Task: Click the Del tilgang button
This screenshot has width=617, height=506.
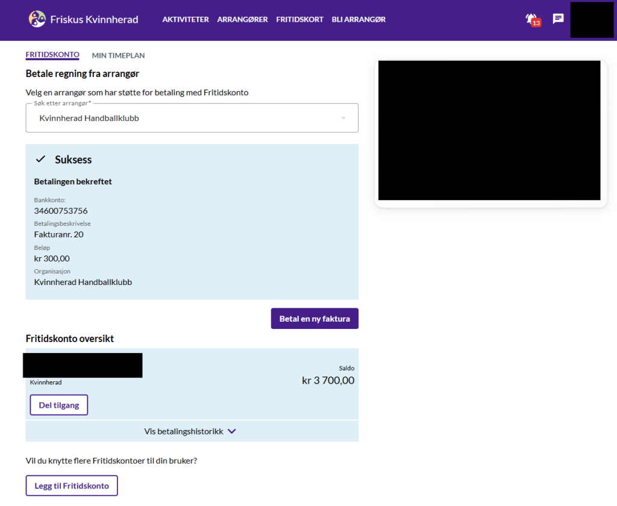Action: (59, 405)
